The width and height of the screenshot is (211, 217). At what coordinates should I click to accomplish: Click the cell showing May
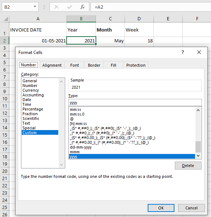coord(110,41)
